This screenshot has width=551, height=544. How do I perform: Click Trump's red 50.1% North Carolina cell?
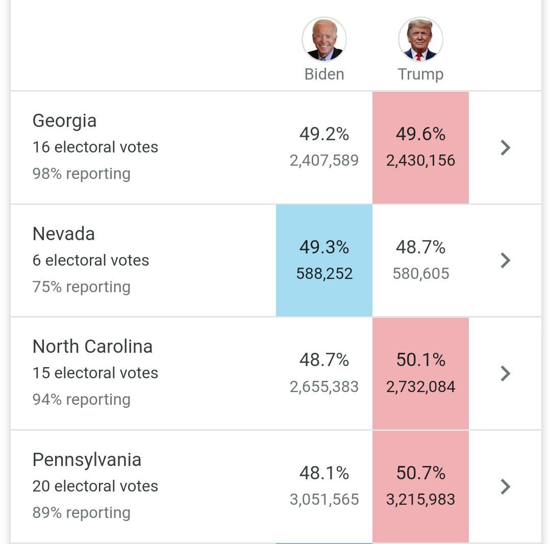tap(420, 373)
